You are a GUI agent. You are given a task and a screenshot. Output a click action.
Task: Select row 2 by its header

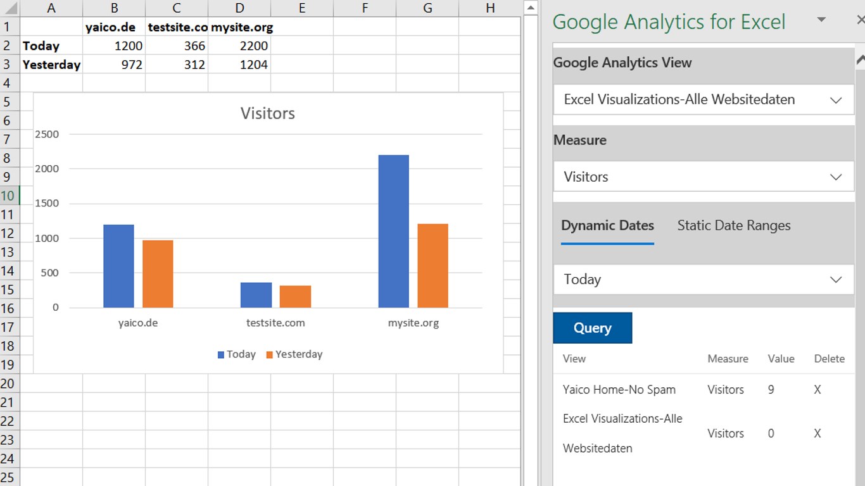9,46
